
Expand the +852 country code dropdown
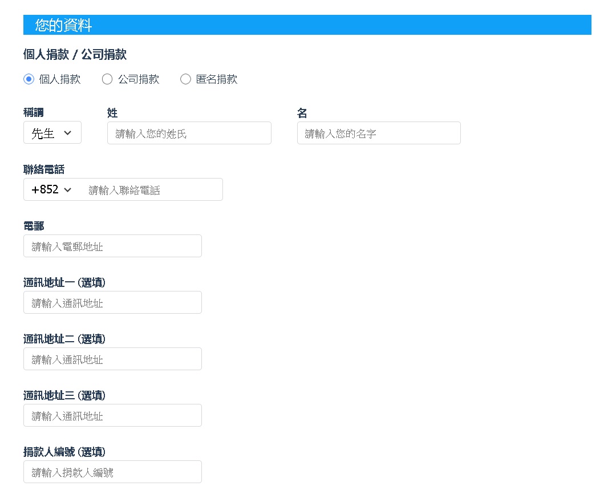(51, 189)
